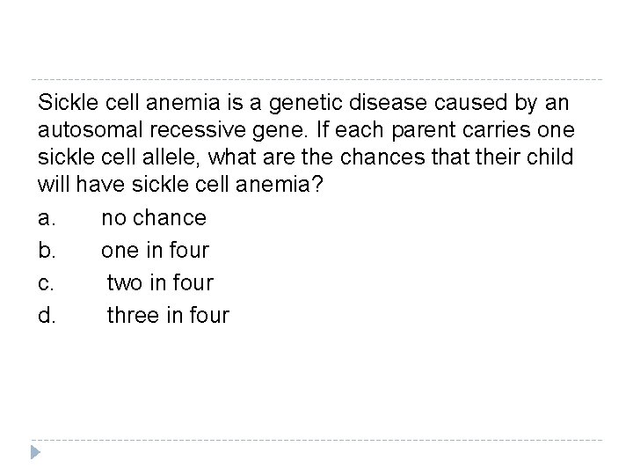Image resolution: width=633 pixels, height=475 pixels.
Task: Click option letter "b."
Action: [x=47, y=250]
